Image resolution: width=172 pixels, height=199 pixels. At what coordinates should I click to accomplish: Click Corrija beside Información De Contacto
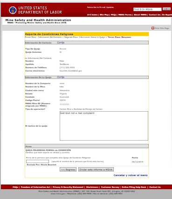point(61,43)
